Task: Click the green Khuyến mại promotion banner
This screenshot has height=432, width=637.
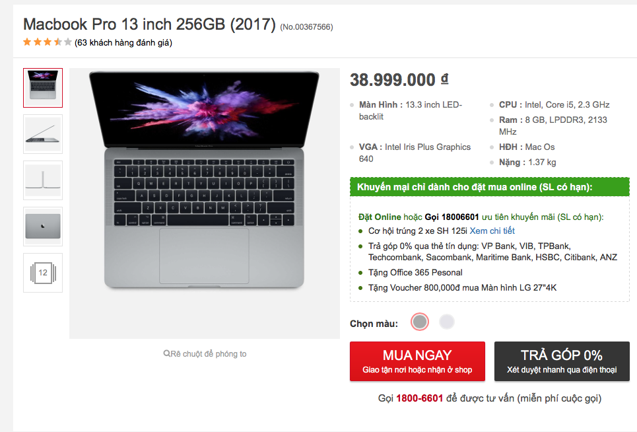Action: click(490, 187)
